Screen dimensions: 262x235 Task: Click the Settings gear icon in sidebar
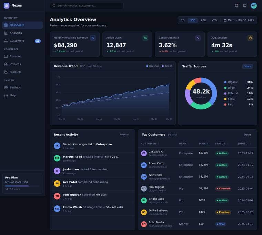pyautogui.click(x=6, y=87)
